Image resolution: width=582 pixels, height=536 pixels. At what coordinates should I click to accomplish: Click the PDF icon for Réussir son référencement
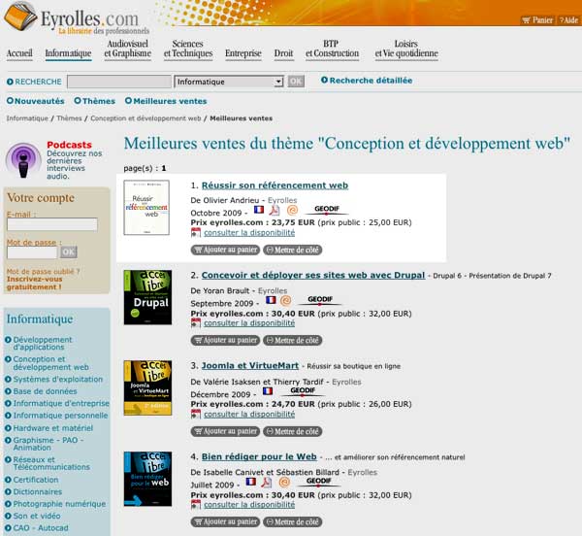coord(275,211)
